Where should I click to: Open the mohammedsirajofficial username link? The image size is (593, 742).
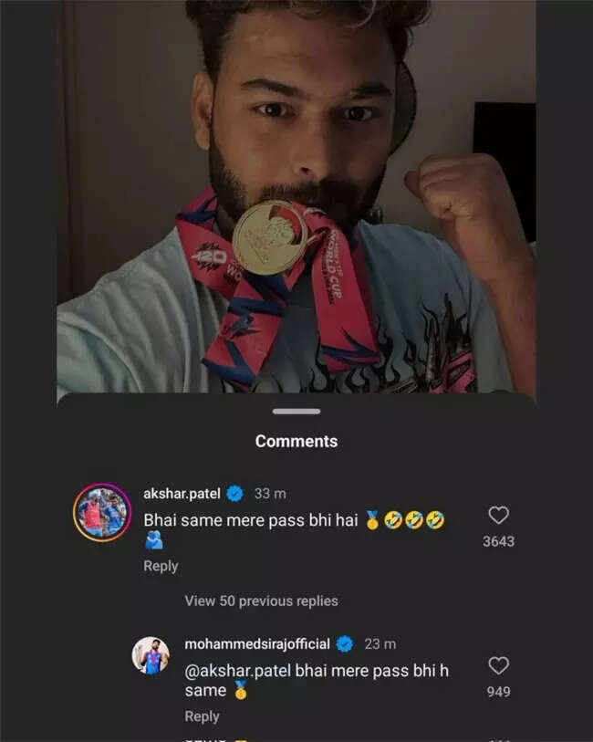[x=257, y=644]
